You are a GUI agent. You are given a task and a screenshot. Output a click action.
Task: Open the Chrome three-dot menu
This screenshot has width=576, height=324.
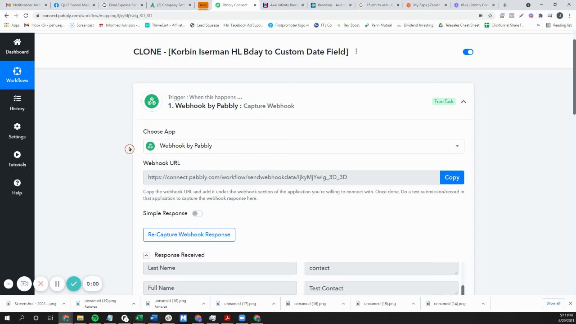pos(570,15)
